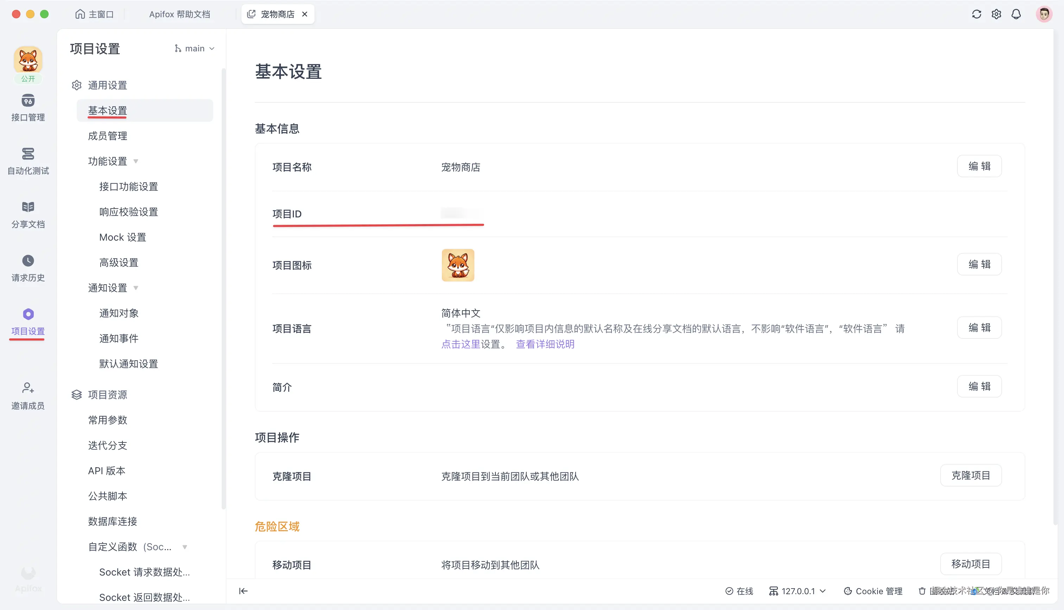Viewport: 1064px width, 610px height.
Task: Open the 查看详细说明 link
Action: (x=545, y=344)
